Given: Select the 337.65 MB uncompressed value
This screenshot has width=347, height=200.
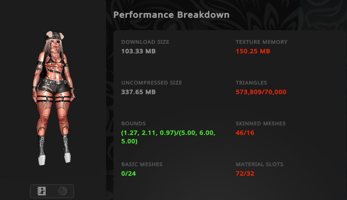Looking at the screenshot, I should pyautogui.click(x=139, y=92).
